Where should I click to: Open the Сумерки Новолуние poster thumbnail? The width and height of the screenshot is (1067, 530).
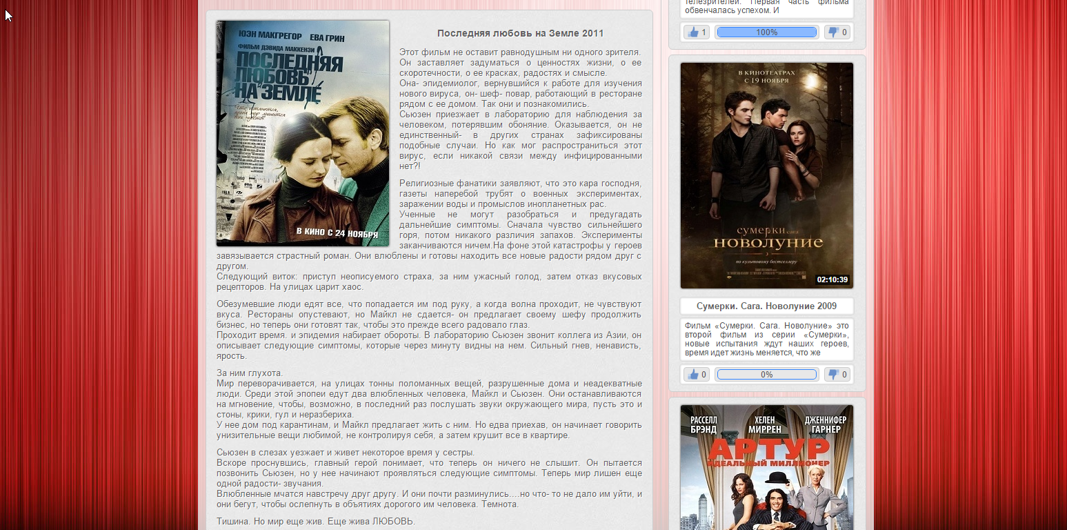click(767, 175)
